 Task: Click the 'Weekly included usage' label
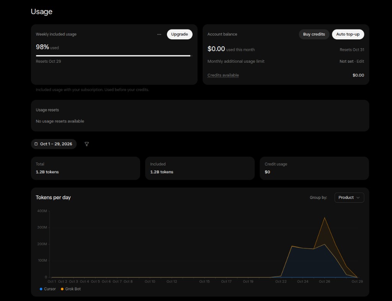(56, 34)
